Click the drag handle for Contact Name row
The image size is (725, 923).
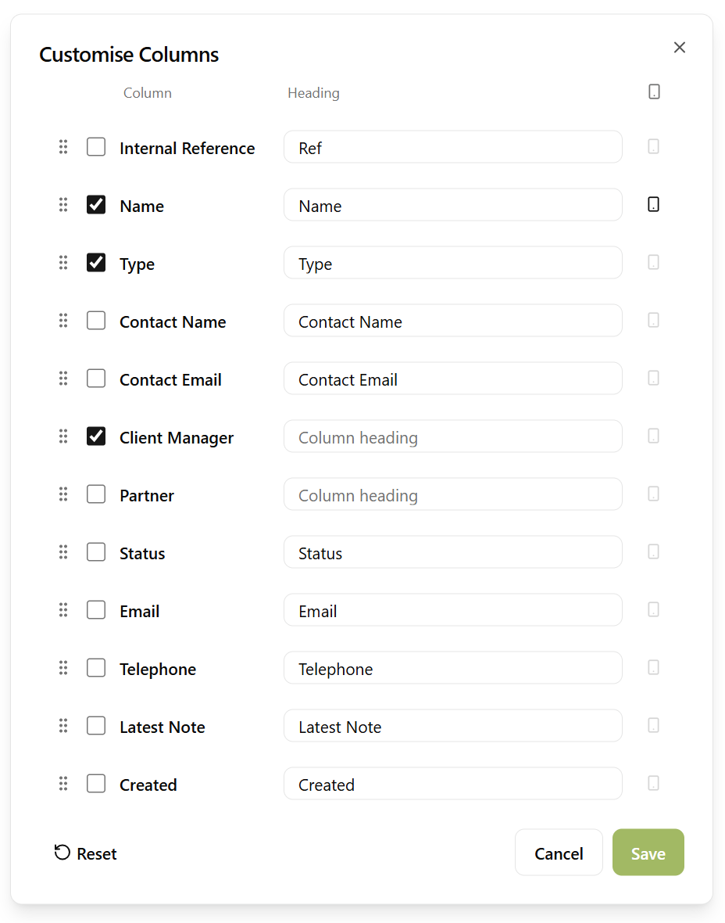pyautogui.click(x=63, y=320)
